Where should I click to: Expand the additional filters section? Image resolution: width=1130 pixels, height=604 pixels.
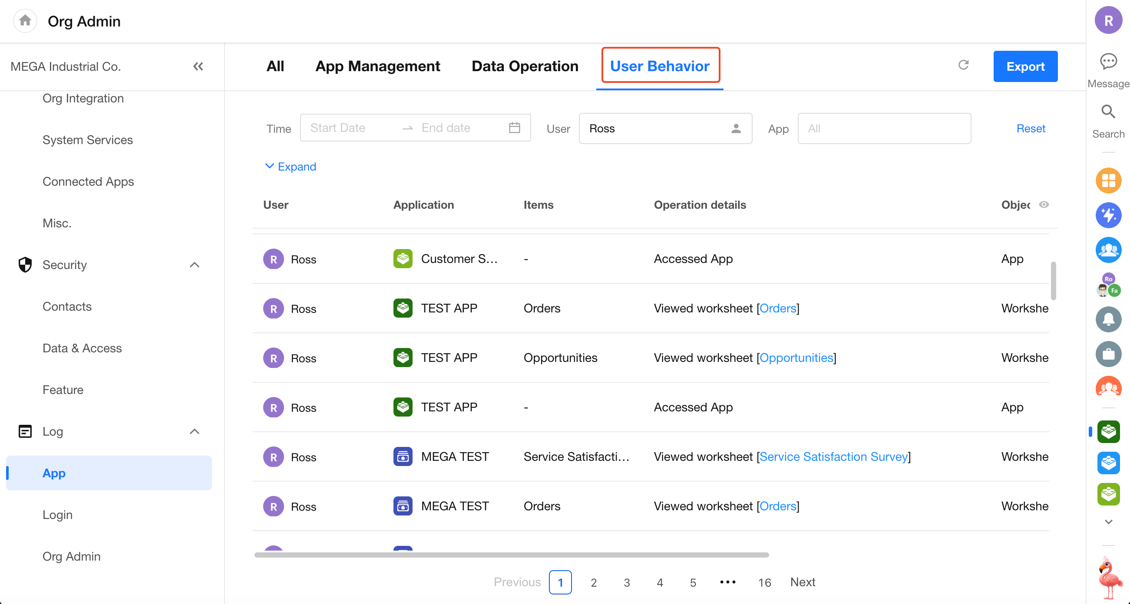[x=291, y=167]
